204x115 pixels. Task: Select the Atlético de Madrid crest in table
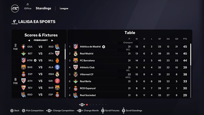coord(76,47)
